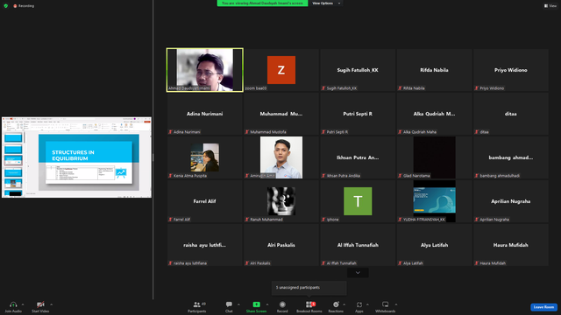Select bambang ahmadulhadi's tile
This screenshot has width=561, height=315.
511,157
